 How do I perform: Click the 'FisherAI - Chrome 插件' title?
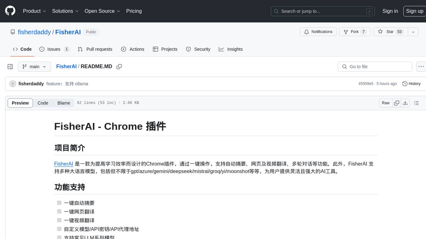click(110, 126)
